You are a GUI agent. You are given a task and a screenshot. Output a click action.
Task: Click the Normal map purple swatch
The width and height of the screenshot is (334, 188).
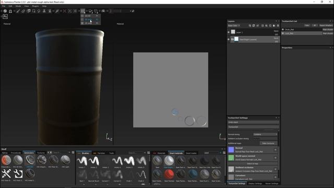tap(231, 150)
